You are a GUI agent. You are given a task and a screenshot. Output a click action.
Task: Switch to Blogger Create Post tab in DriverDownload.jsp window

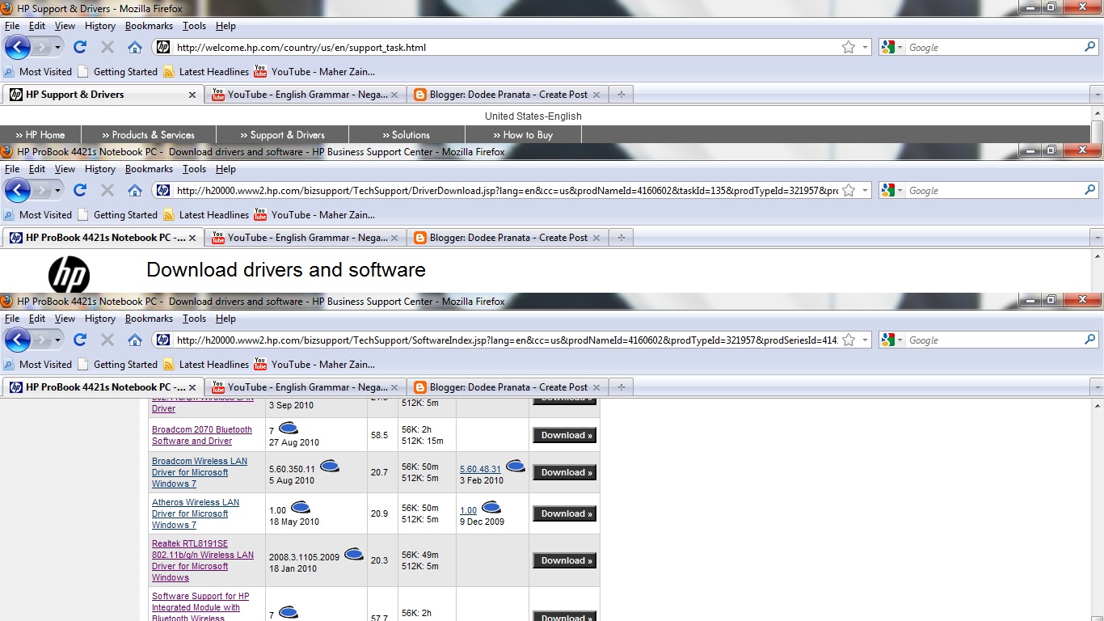pos(508,238)
